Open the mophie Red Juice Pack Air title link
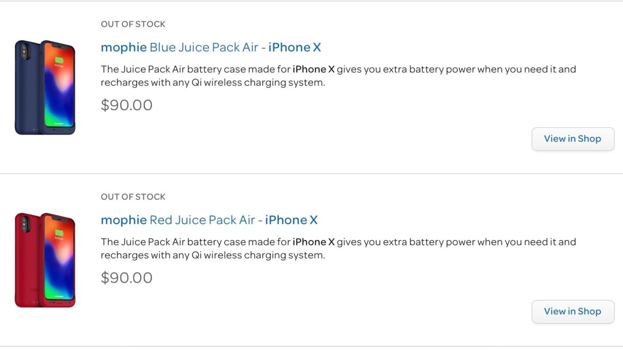Viewport: 623px width, 350px height. [x=209, y=220]
